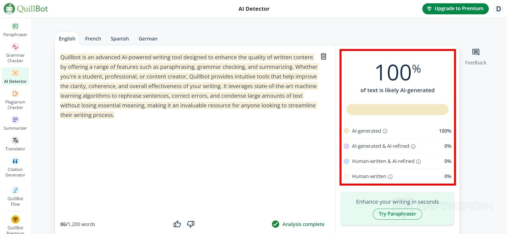Screen dimensions: 507x234
Task: Open the Citation Generator tool
Action: tap(15, 167)
